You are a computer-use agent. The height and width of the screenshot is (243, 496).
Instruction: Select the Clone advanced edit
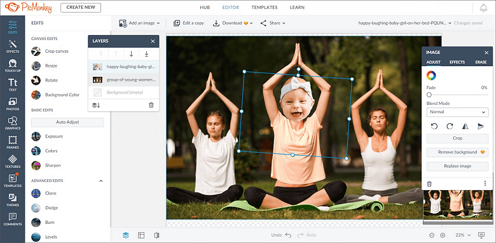point(44,193)
